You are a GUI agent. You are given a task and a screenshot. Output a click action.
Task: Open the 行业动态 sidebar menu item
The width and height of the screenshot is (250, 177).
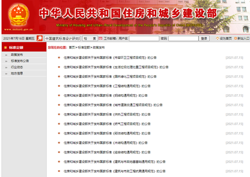[x=17, y=67]
